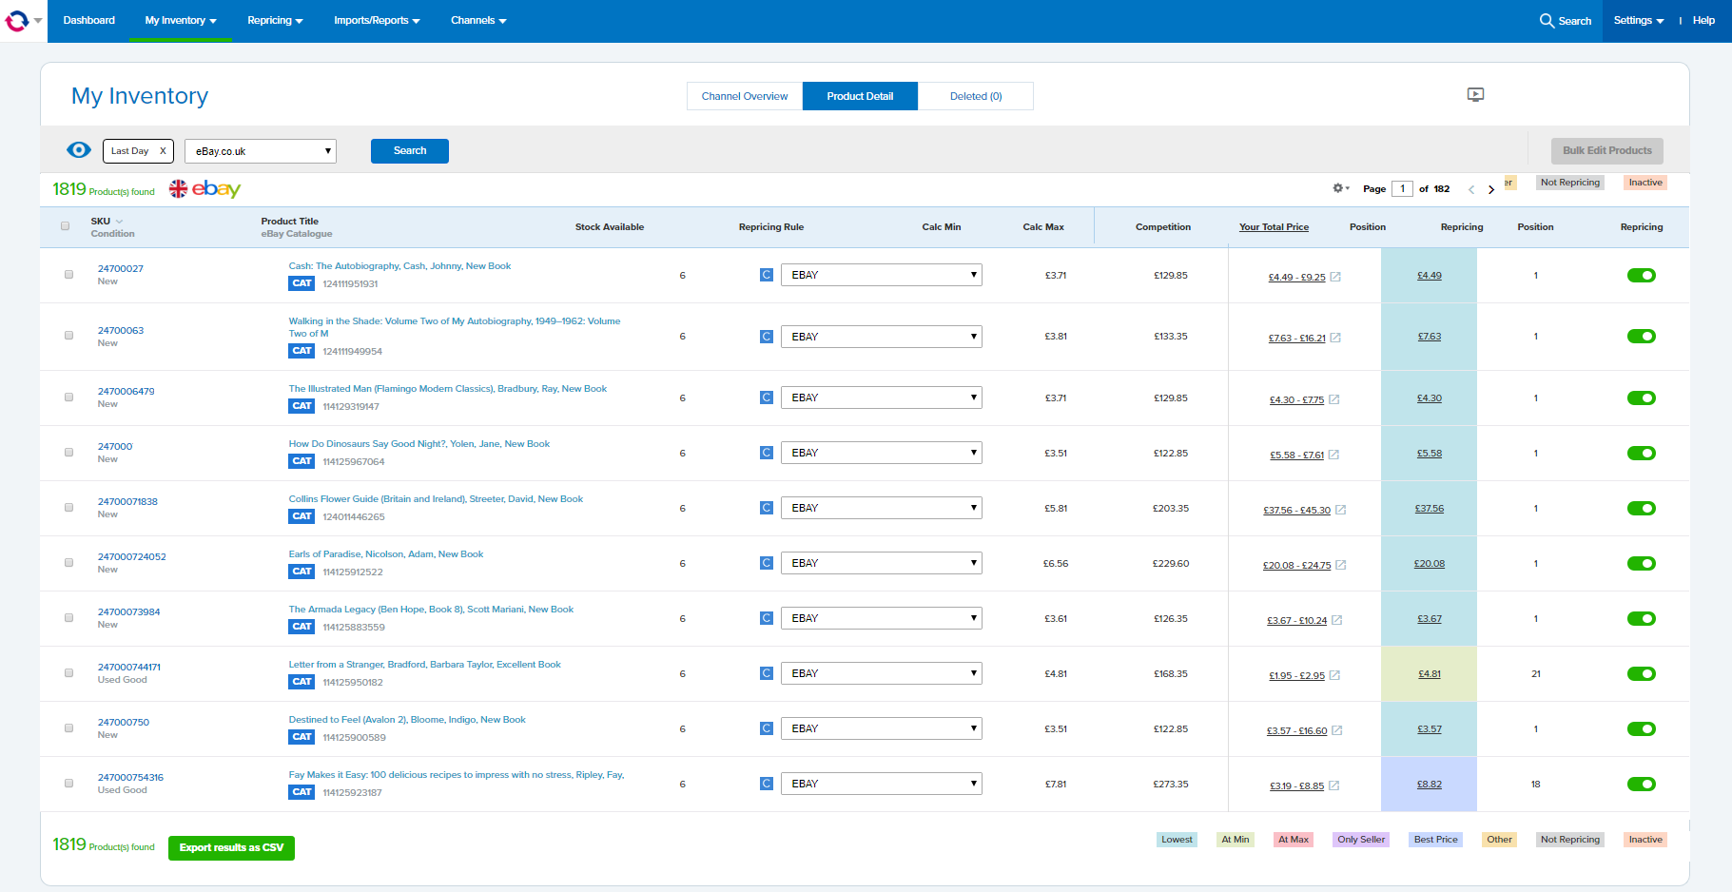Open the Imports/Reports menu
Viewport: 1732px width, 892px height.
(376, 20)
